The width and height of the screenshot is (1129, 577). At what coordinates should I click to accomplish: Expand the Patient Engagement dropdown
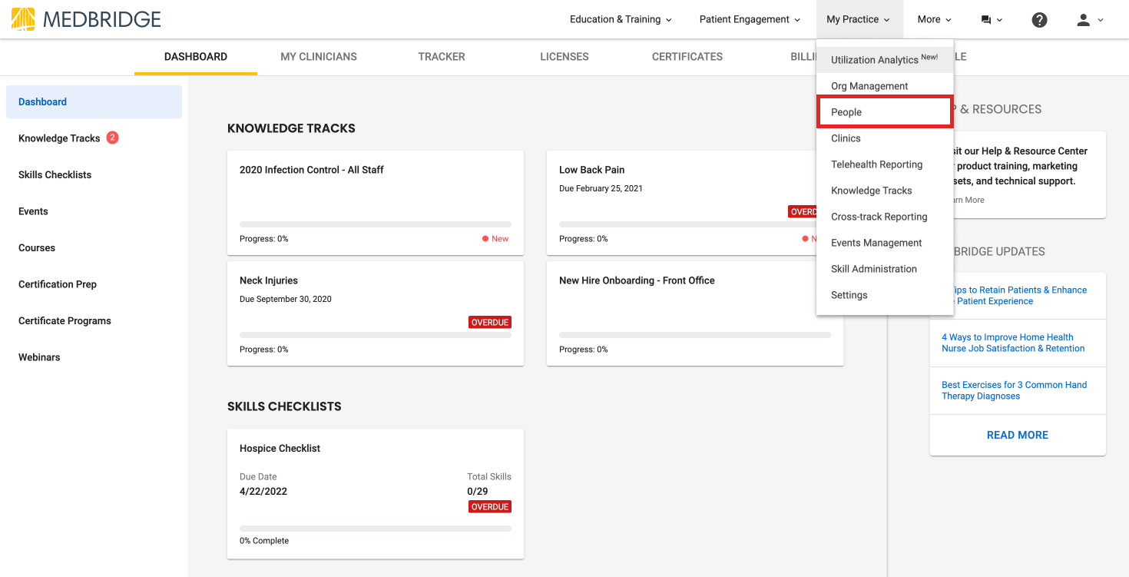click(x=750, y=19)
